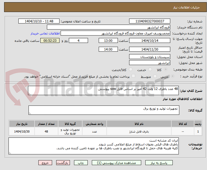207x170 pixels.
Task: Click the remaining time counter 00:52:23
Action: pyautogui.click(x=50, y=40)
